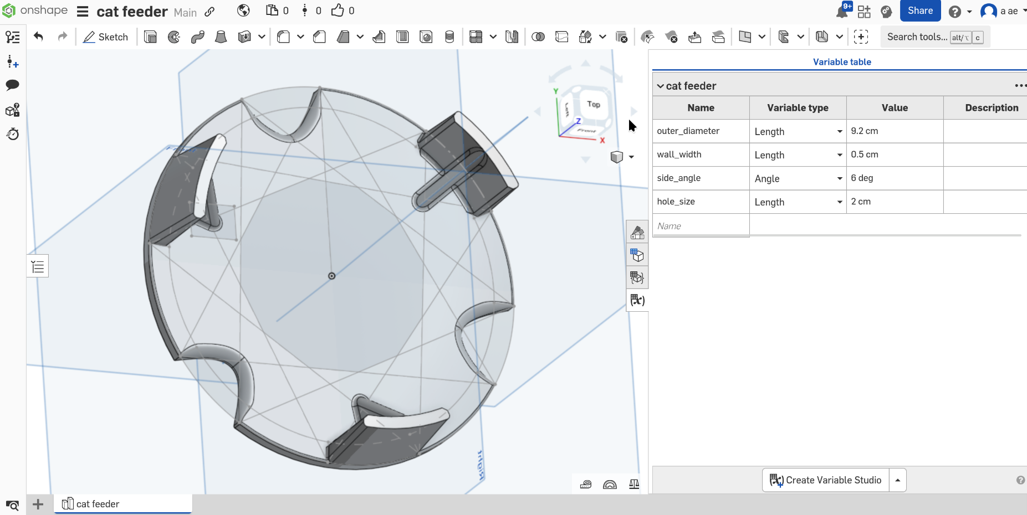Open the Variable table tab header

point(842,62)
